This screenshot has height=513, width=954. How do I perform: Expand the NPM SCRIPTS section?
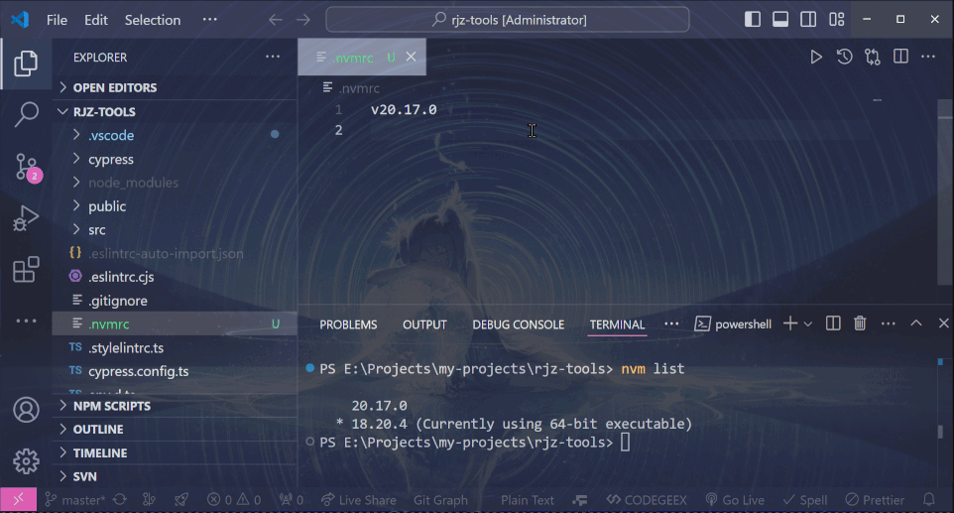pyautogui.click(x=175, y=406)
